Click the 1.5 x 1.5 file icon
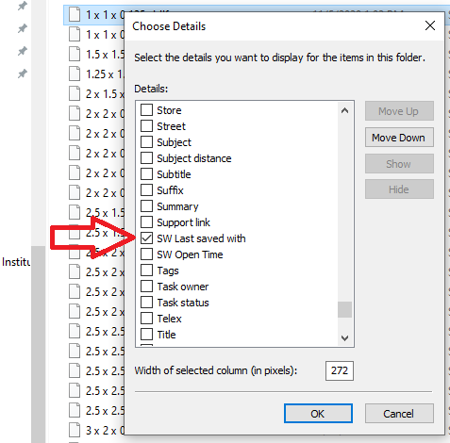 [75, 55]
